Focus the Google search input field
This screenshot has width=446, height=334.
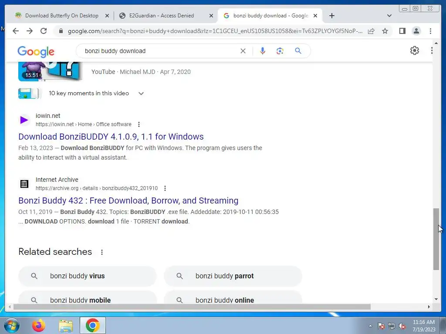point(161,51)
